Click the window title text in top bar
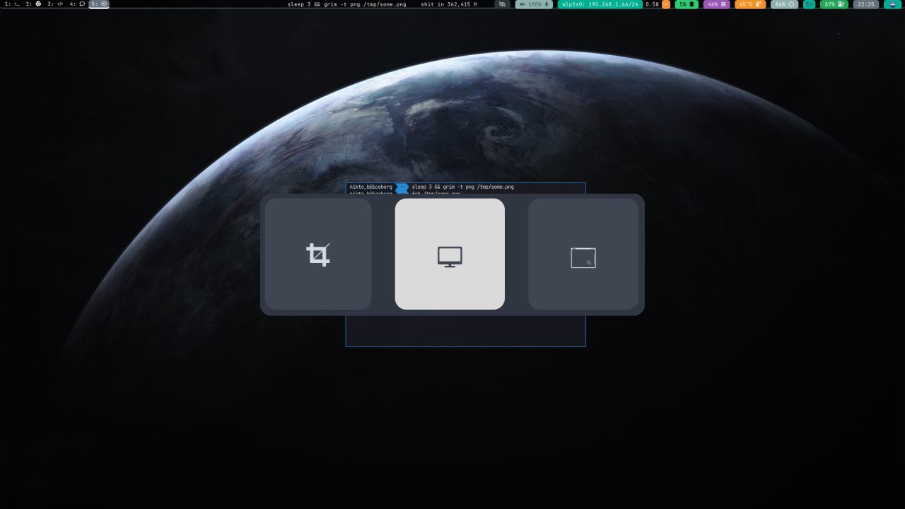The height and width of the screenshot is (509, 905). point(346,4)
